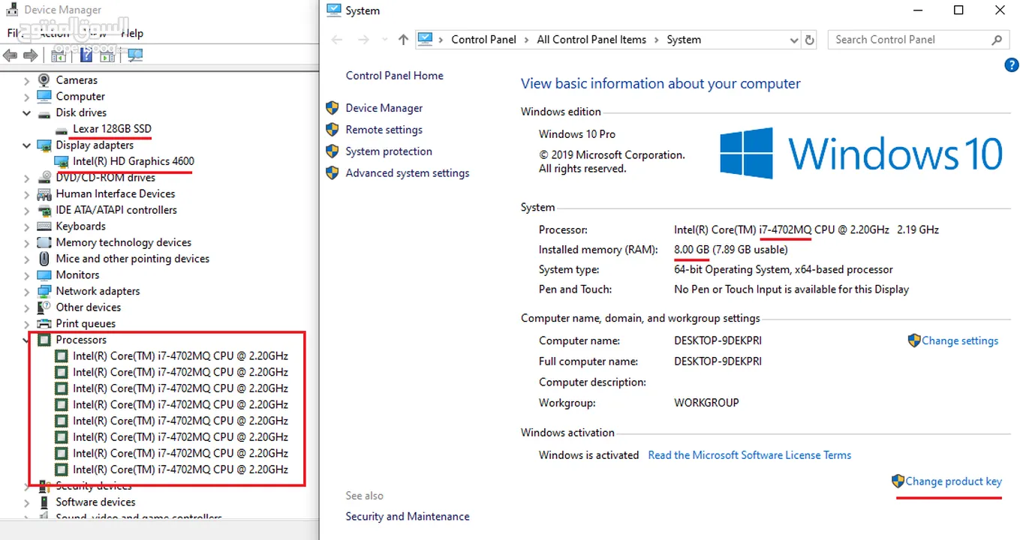Select the DVD/CD-ROM drives category icon
This screenshot has height=540, width=1020.
tap(44, 178)
